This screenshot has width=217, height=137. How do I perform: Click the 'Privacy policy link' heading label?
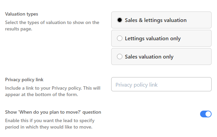[x=24, y=80]
